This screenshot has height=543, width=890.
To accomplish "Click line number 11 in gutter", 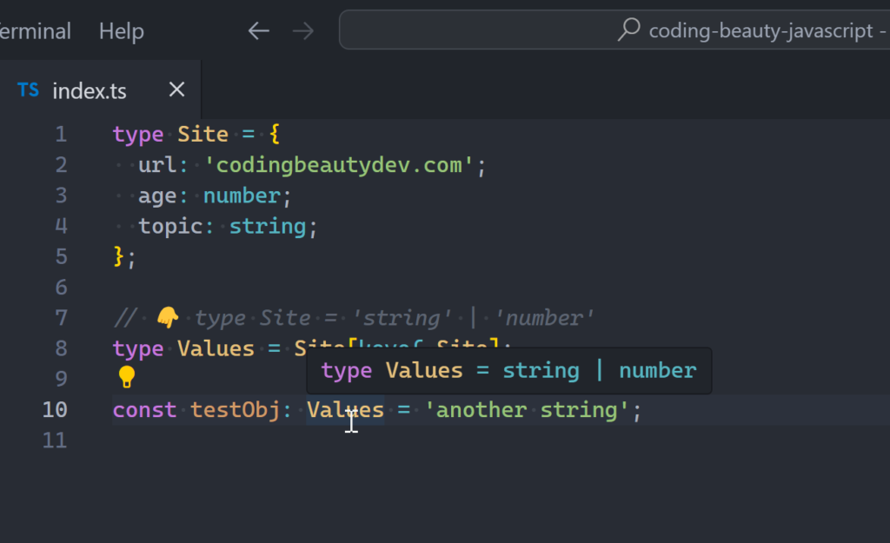I will (x=55, y=440).
